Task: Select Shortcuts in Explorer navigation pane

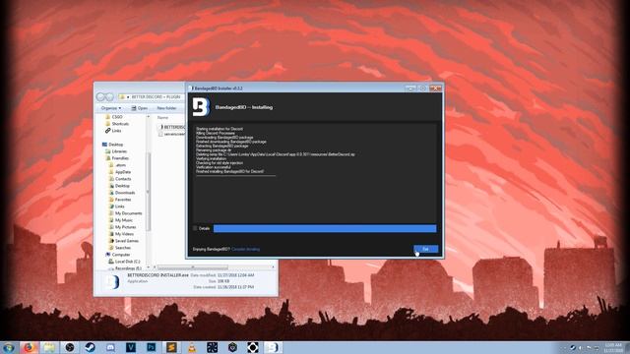Action: 120,124
